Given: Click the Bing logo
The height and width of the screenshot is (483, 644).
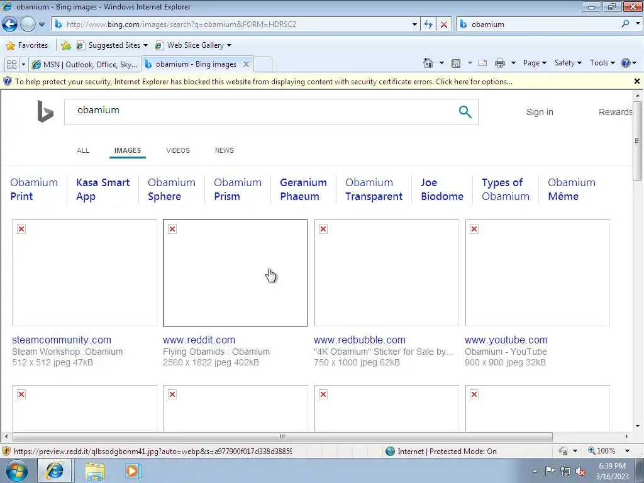Looking at the screenshot, I should click(45, 111).
